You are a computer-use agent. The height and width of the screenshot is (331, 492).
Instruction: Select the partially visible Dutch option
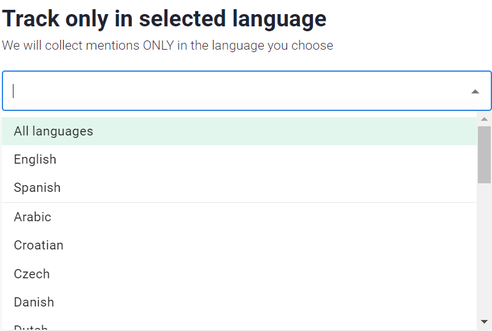(31, 328)
